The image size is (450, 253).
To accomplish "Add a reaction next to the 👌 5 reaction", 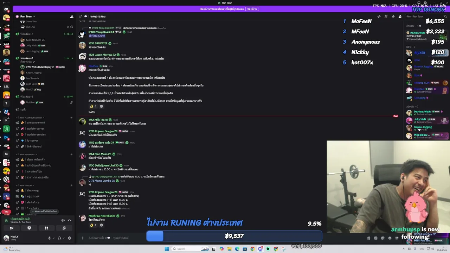I will [101, 106].
